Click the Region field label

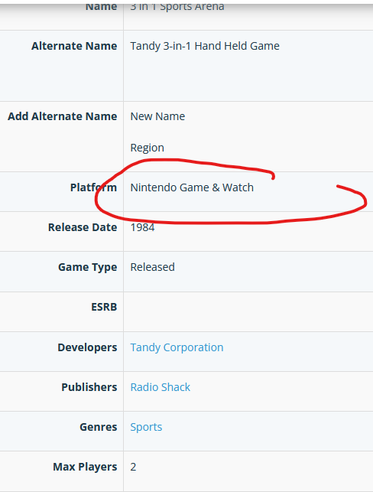[147, 148]
